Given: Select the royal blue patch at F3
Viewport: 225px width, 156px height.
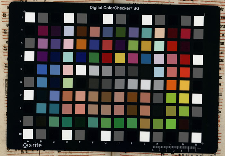Looking at the screenshot, I should coord(94,45).
